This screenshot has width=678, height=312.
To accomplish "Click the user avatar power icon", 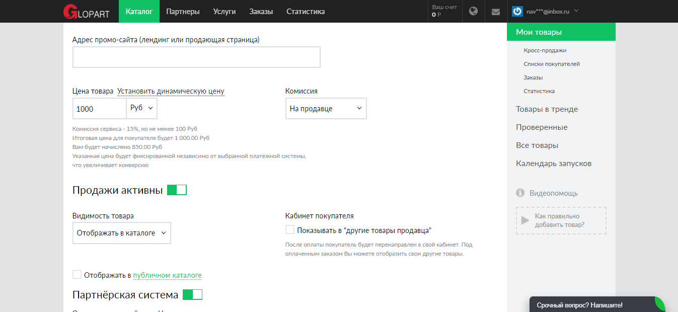I will click(517, 11).
